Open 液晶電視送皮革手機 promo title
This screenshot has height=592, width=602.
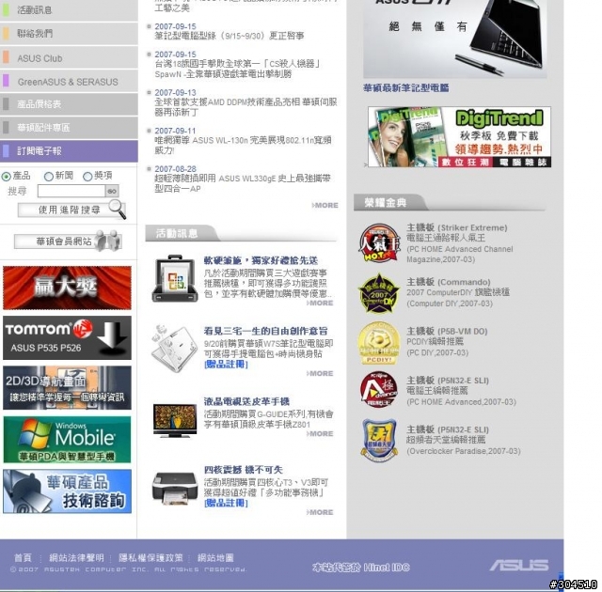pyautogui.click(x=246, y=401)
